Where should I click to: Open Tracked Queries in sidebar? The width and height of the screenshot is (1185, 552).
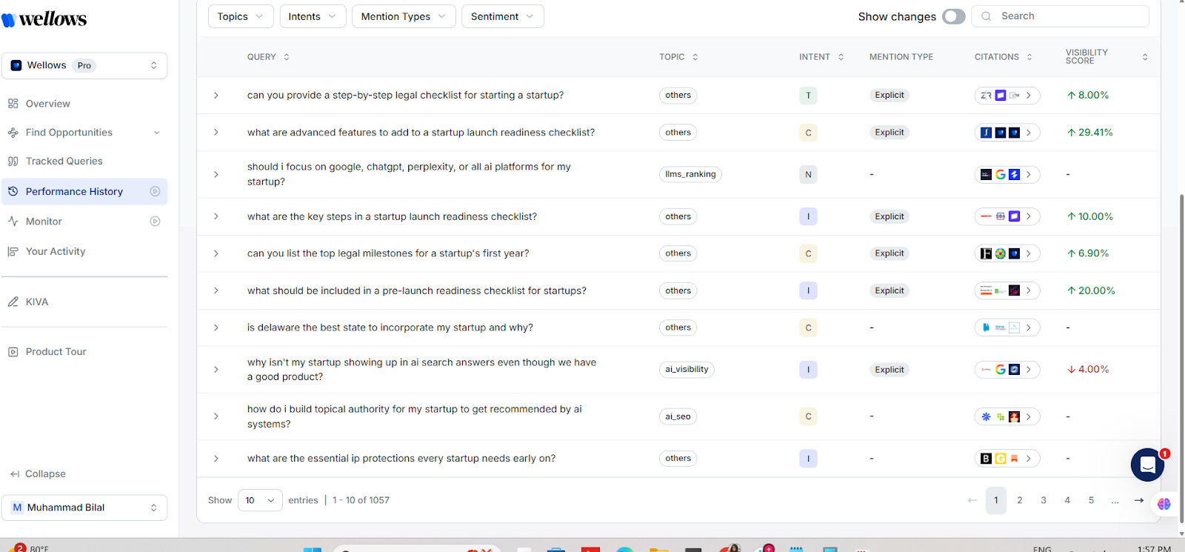pos(64,161)
